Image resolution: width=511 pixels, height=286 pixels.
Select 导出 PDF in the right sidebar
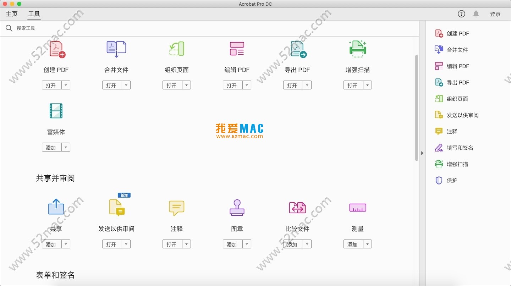point(452,82)
